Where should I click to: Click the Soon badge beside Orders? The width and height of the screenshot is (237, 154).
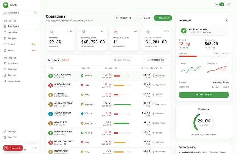click(34, 44)
